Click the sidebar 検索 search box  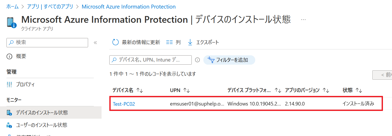47,43
